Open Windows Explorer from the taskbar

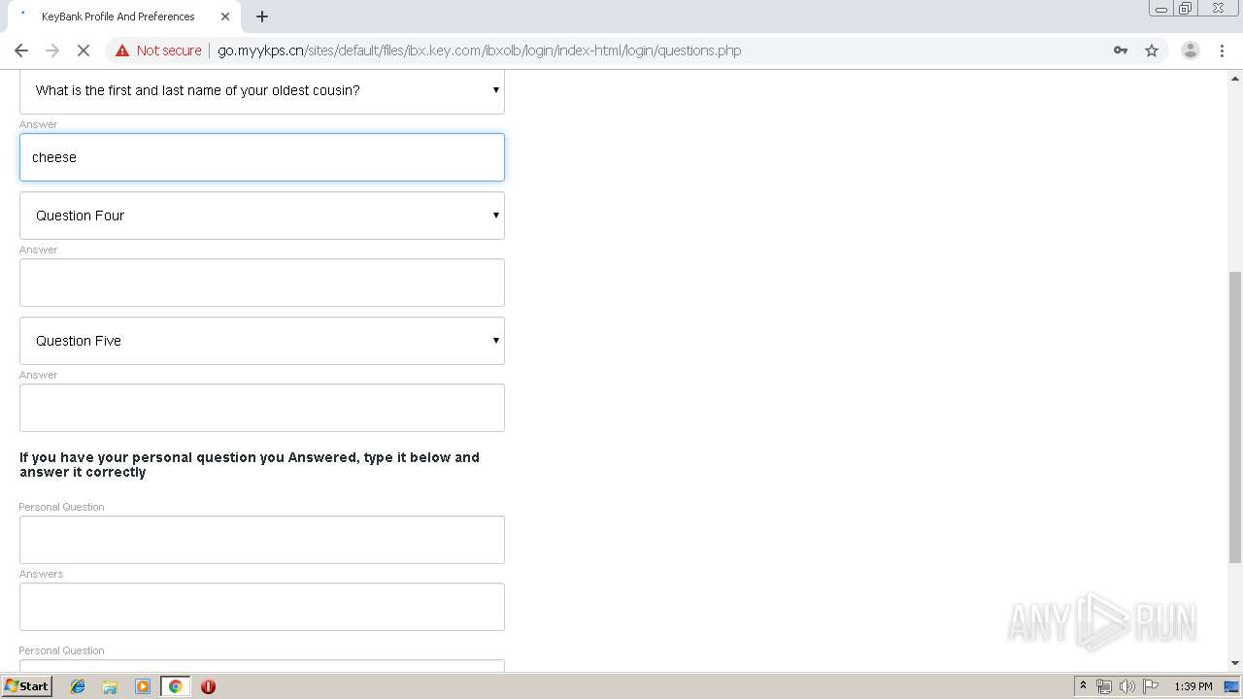110,686
